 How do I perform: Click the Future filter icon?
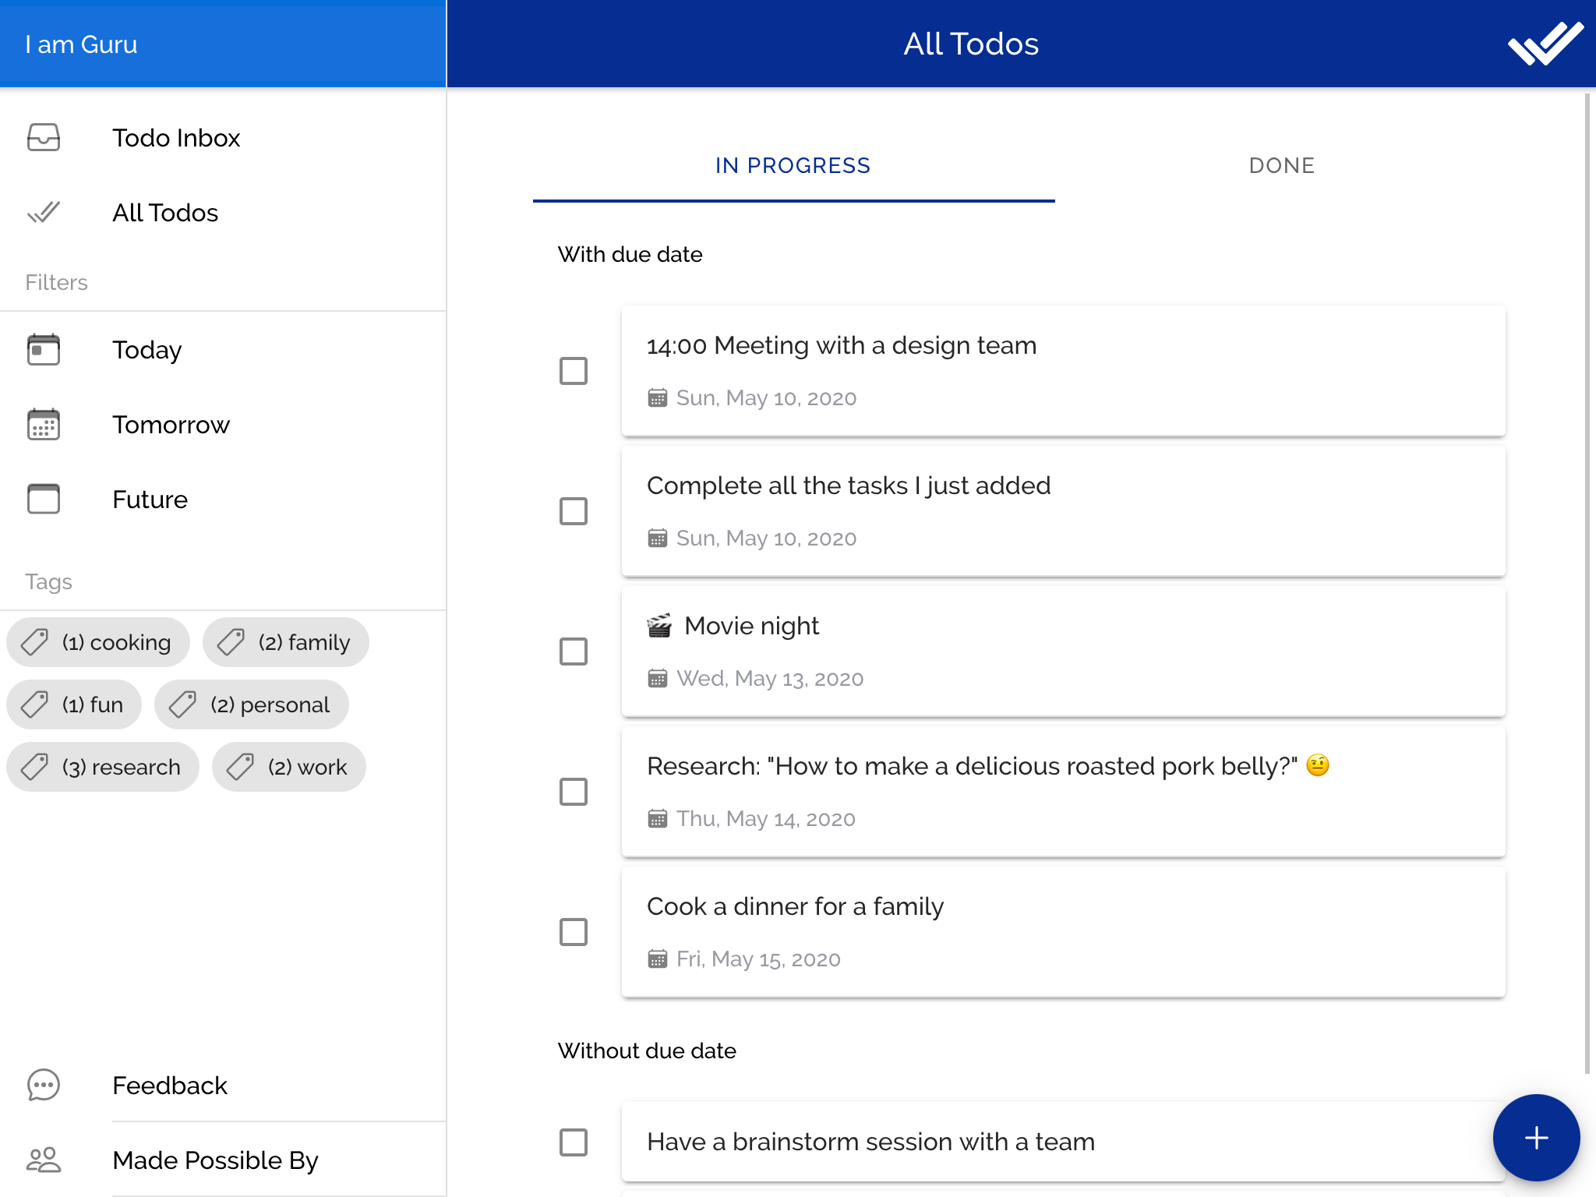44,499
